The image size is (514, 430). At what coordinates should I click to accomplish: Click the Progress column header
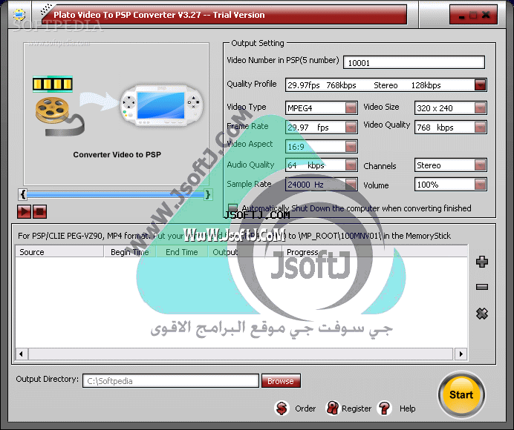[375, 252]
